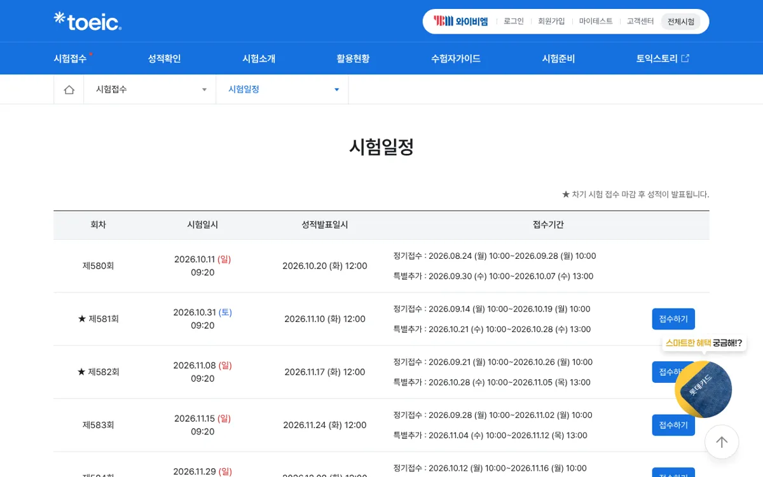Screen dimensions: 763x477
Task: Click the scroll-to-top arrow button
Action: click(x=722, y=441)
